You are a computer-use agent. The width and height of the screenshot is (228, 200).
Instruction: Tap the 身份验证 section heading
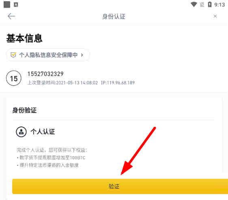coord(24,110)
